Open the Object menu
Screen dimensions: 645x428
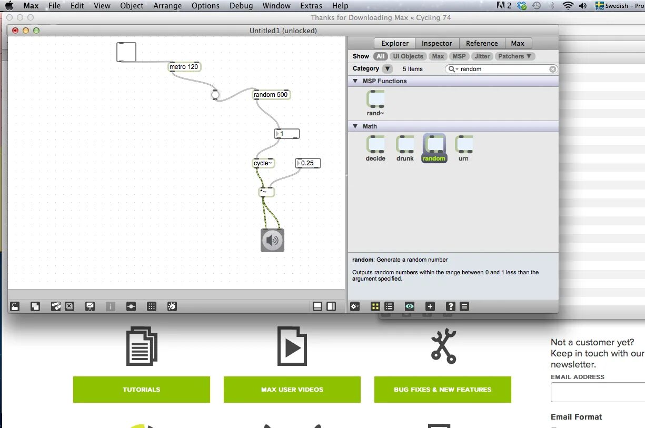pyautogui.click(x=132, y=6)
